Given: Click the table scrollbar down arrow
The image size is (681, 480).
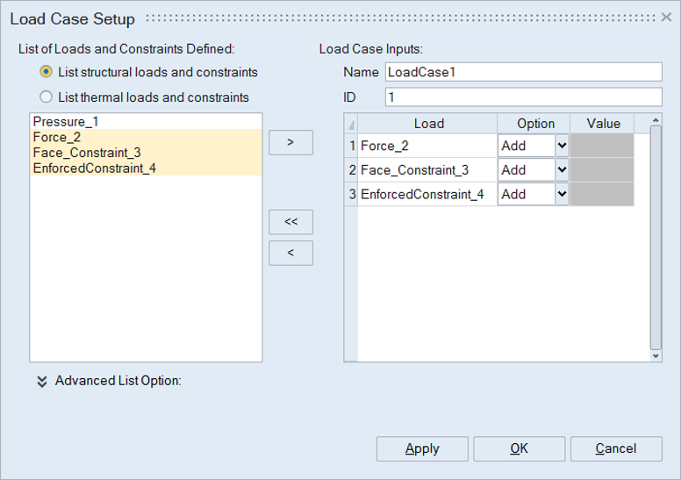Looking at the screenshot, I should (656, 355).
